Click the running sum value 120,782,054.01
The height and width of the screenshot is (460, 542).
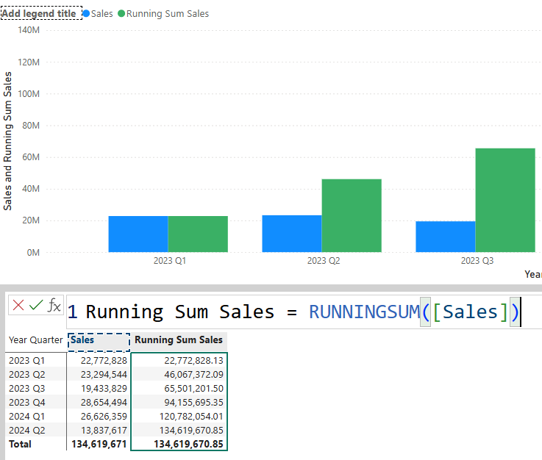point(191,417)
